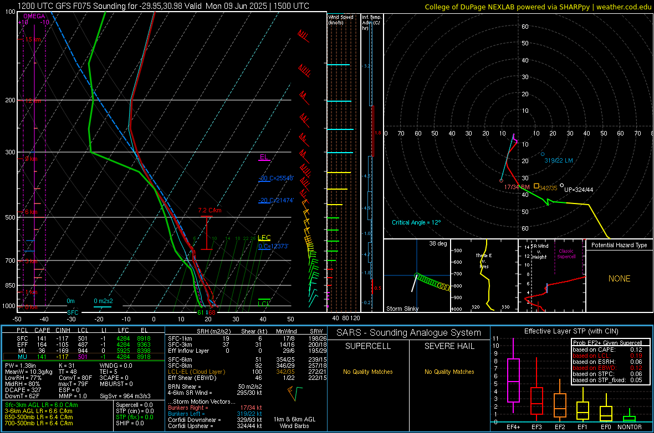
Task: Click the yellow 'NONE' hazard text
Action: coord(619,279)
